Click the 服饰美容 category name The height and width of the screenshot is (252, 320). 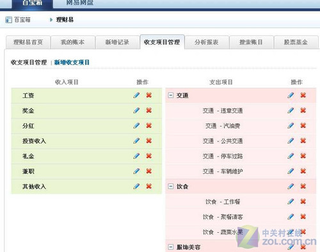tap(188, 247)
